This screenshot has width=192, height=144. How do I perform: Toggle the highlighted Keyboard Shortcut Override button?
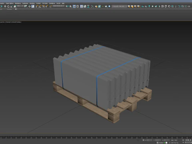(33, 6)
